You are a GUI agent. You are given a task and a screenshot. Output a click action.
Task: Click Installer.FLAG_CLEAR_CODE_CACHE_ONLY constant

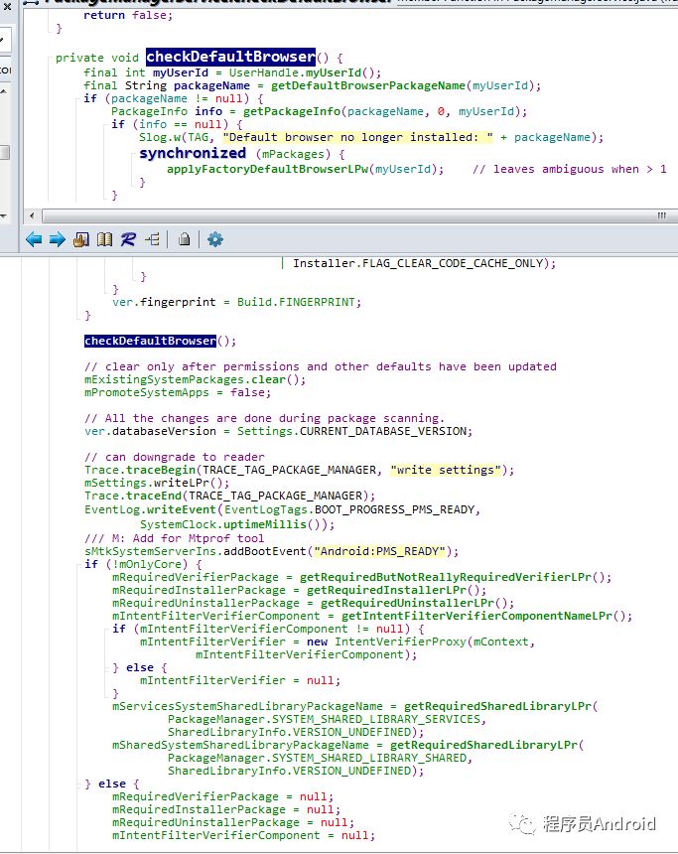(x=418, y=263)
